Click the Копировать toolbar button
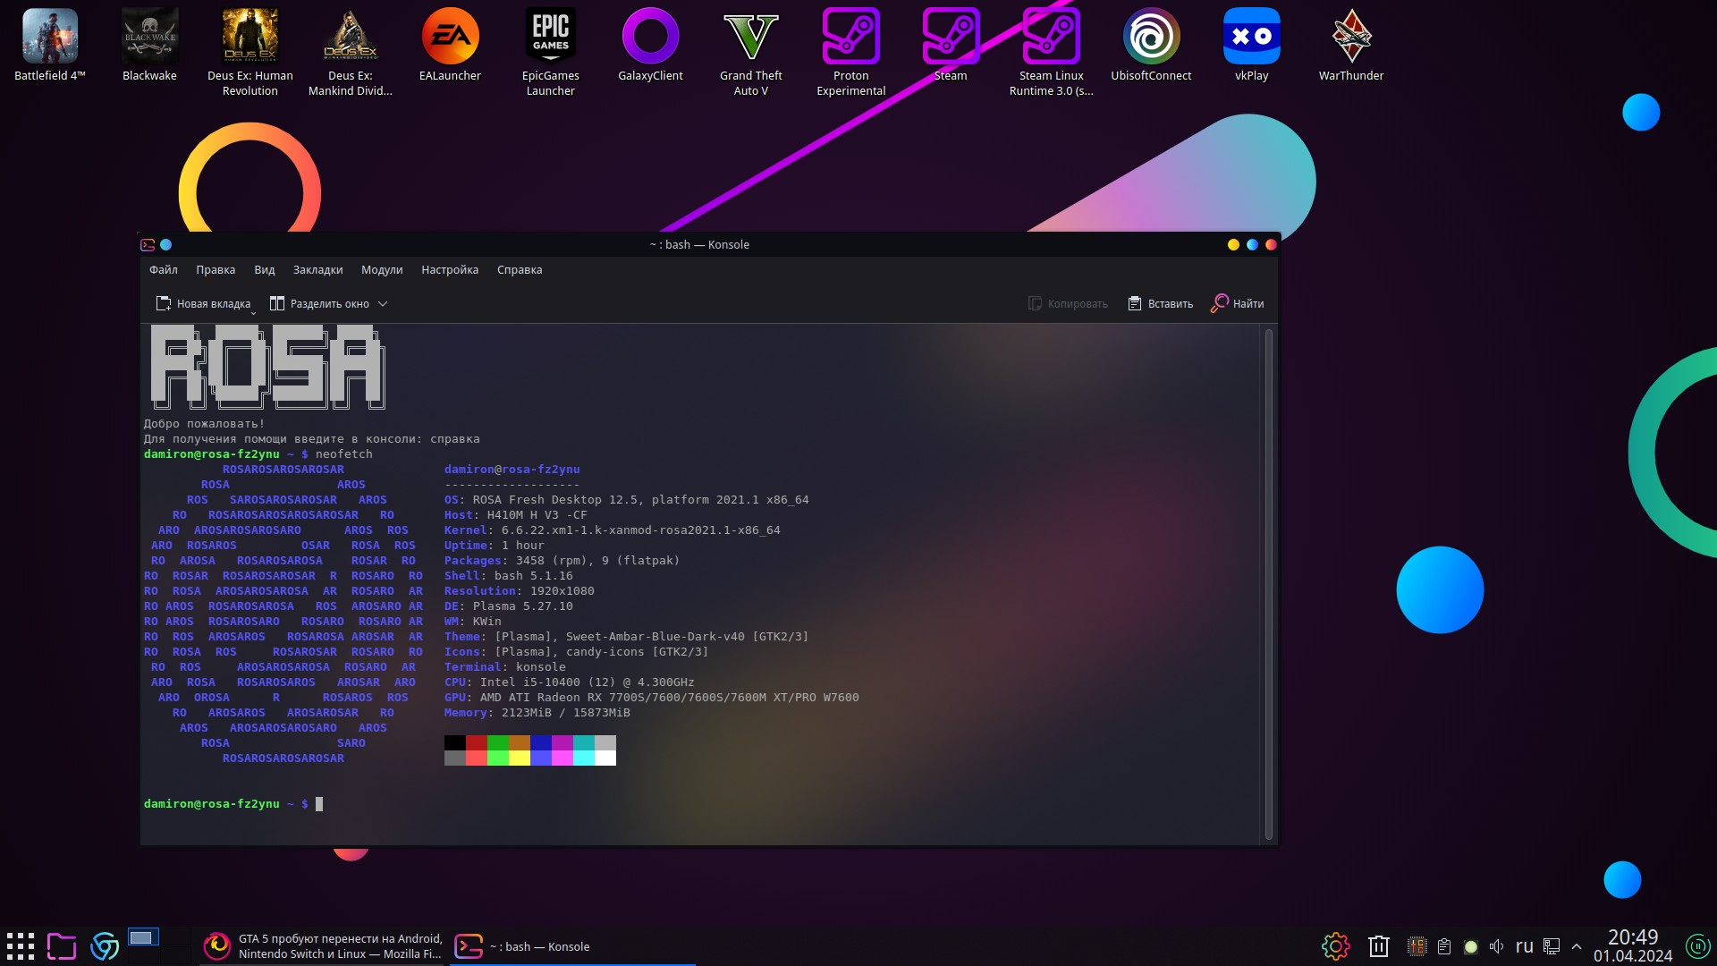The width and height of the screenshot is (1717, 966). point(1068,304)
